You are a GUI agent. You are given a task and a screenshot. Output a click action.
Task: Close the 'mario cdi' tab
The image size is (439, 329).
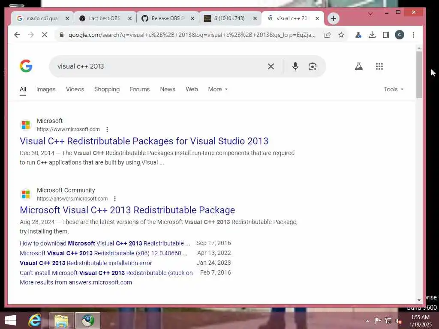tap(67, 18)
